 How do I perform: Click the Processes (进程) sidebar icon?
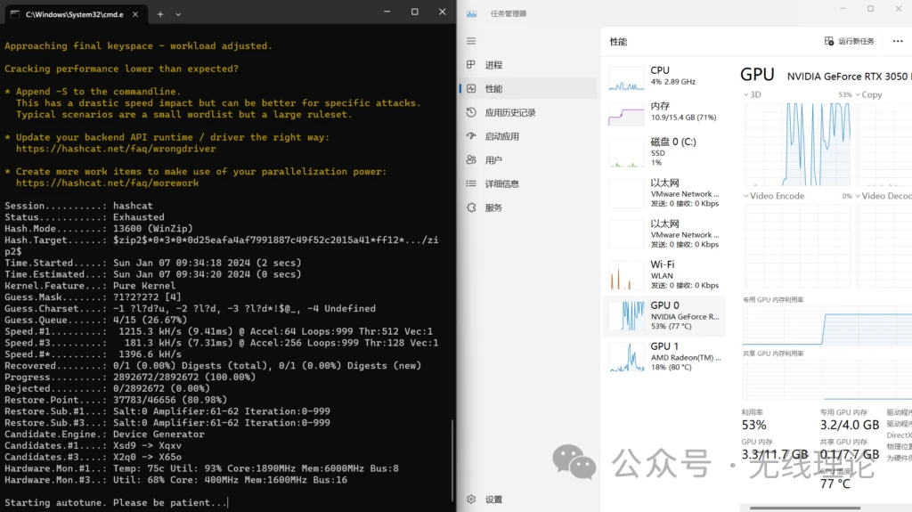[x=471, y=65]
